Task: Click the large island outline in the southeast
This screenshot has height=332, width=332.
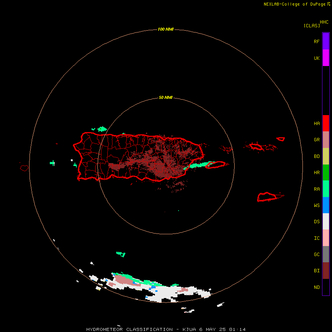Action: click(267, 197)
